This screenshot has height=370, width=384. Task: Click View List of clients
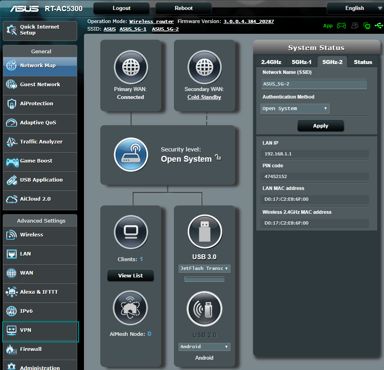(130, 275)
